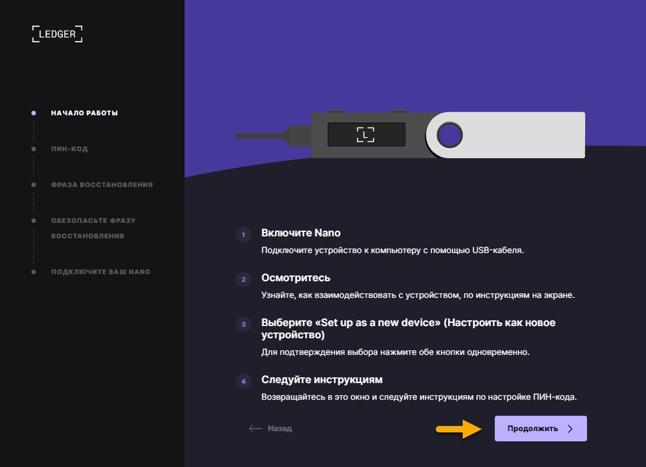Click the USB cable plug on illustration

[x=299, y=136]
